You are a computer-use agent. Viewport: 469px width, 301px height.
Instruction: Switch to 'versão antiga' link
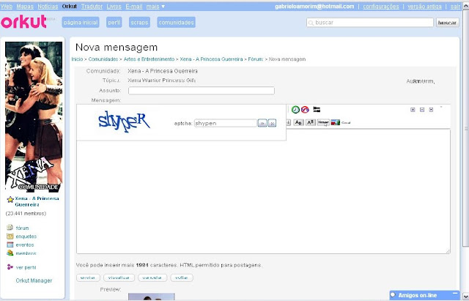coord(424,7)
